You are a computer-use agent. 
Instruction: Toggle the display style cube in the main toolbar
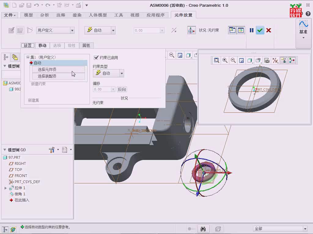[188, 55]
